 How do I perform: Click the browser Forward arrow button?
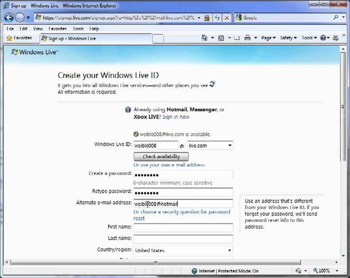coord(20,17)
